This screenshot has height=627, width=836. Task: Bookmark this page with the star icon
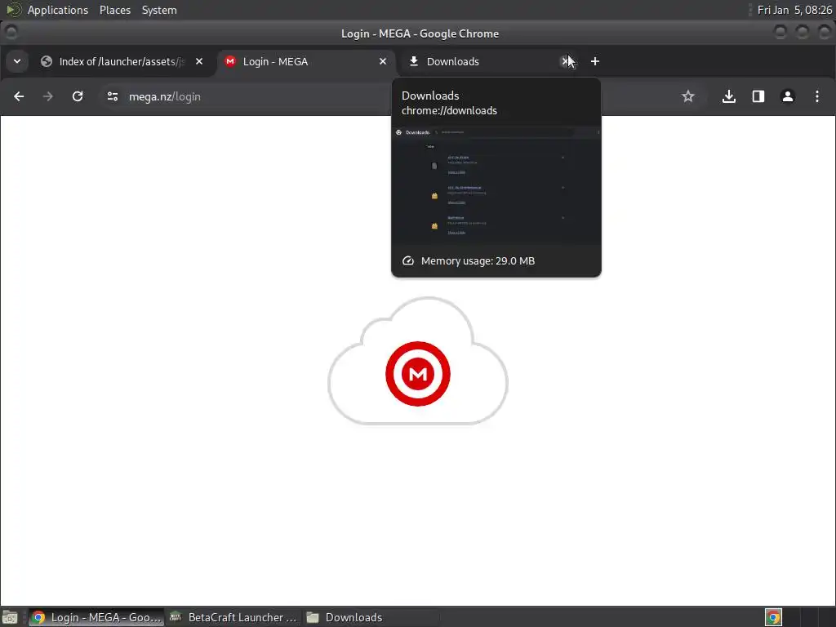tap(687, 96)
